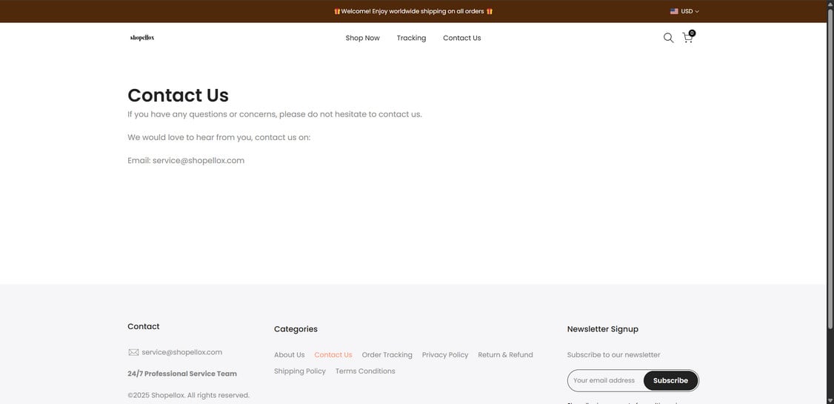The image size is (834, 404).
Task: Click the US flag icon
Action: (674, 11)
